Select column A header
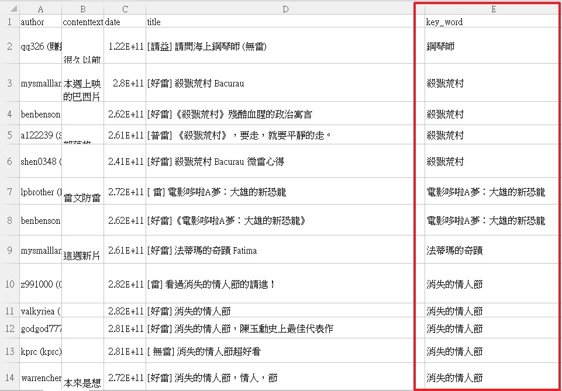 [40, 9]
